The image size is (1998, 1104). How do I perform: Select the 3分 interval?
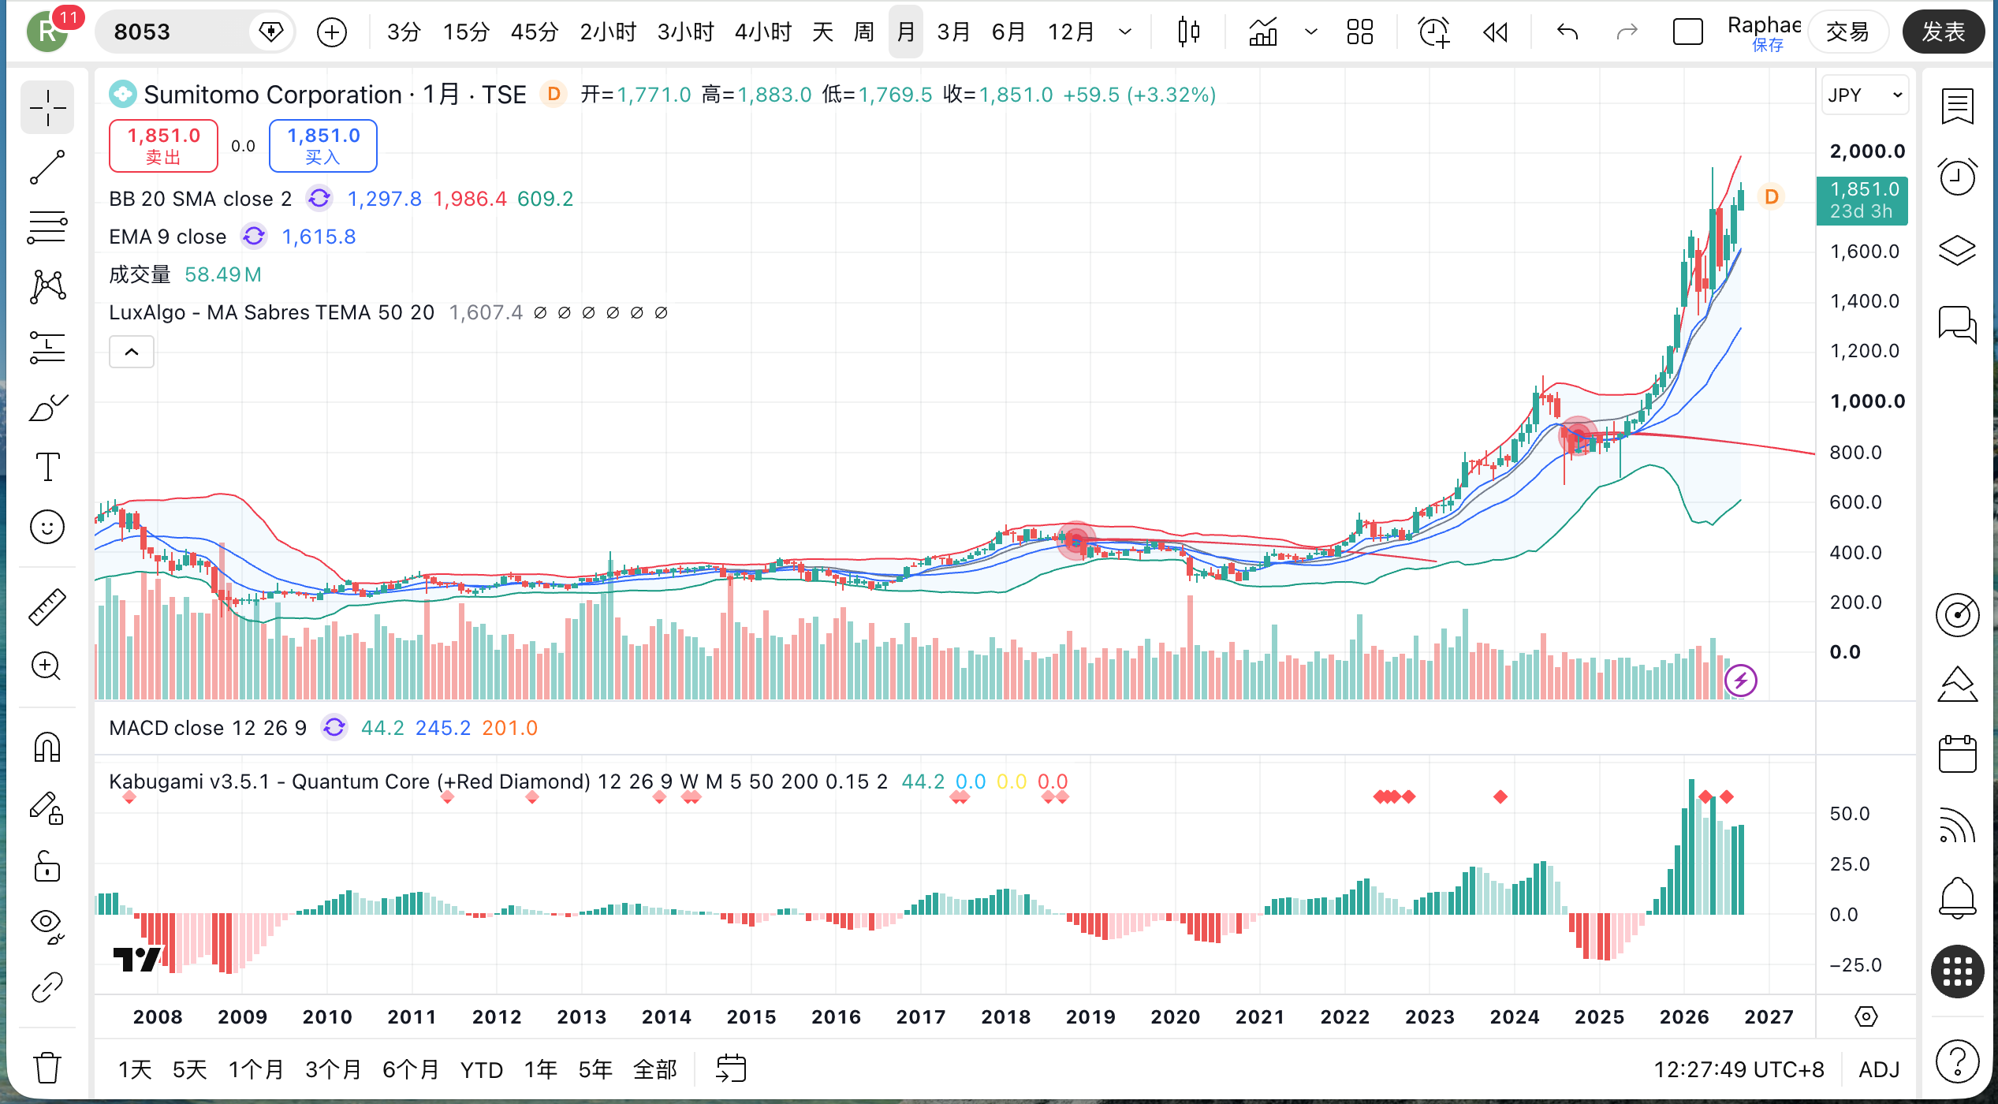[x=404, y=32]
